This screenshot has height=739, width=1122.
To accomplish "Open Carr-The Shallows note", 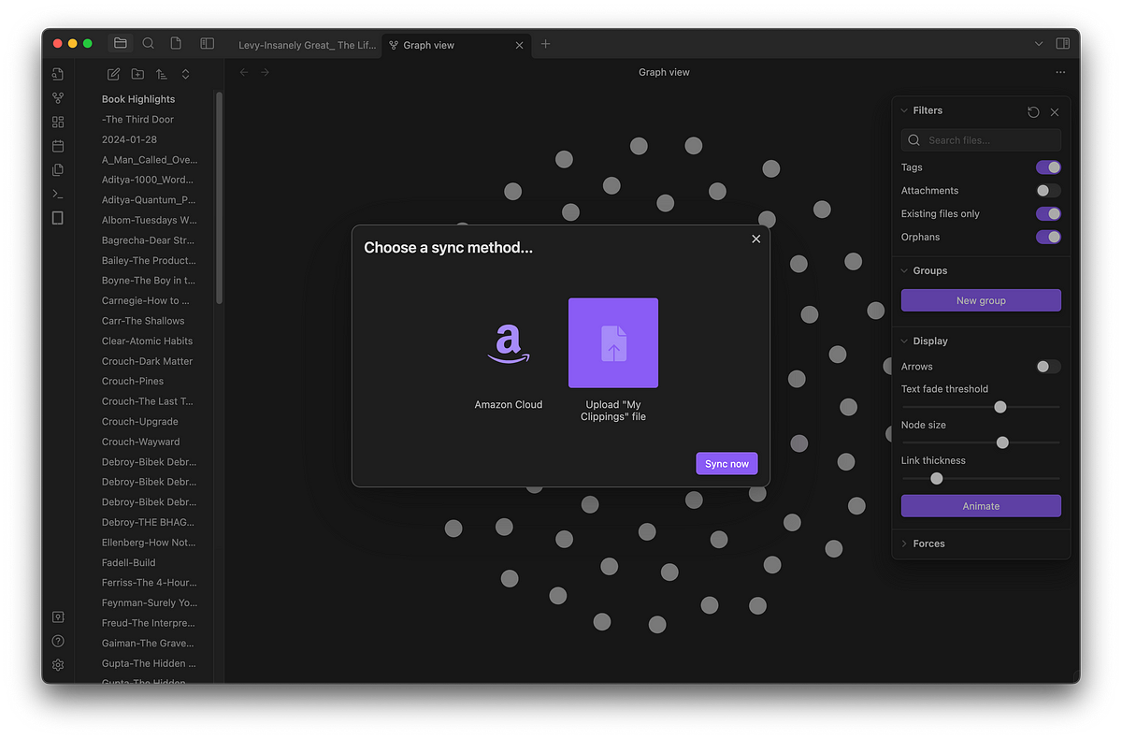I will pyautogui.click(x=143, y=321).
